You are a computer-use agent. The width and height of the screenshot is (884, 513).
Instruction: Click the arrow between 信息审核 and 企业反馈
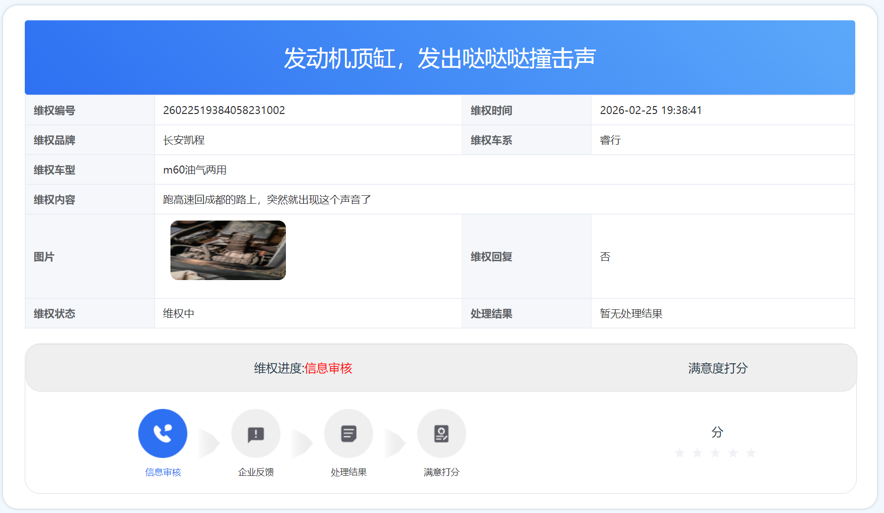[209, 444]
